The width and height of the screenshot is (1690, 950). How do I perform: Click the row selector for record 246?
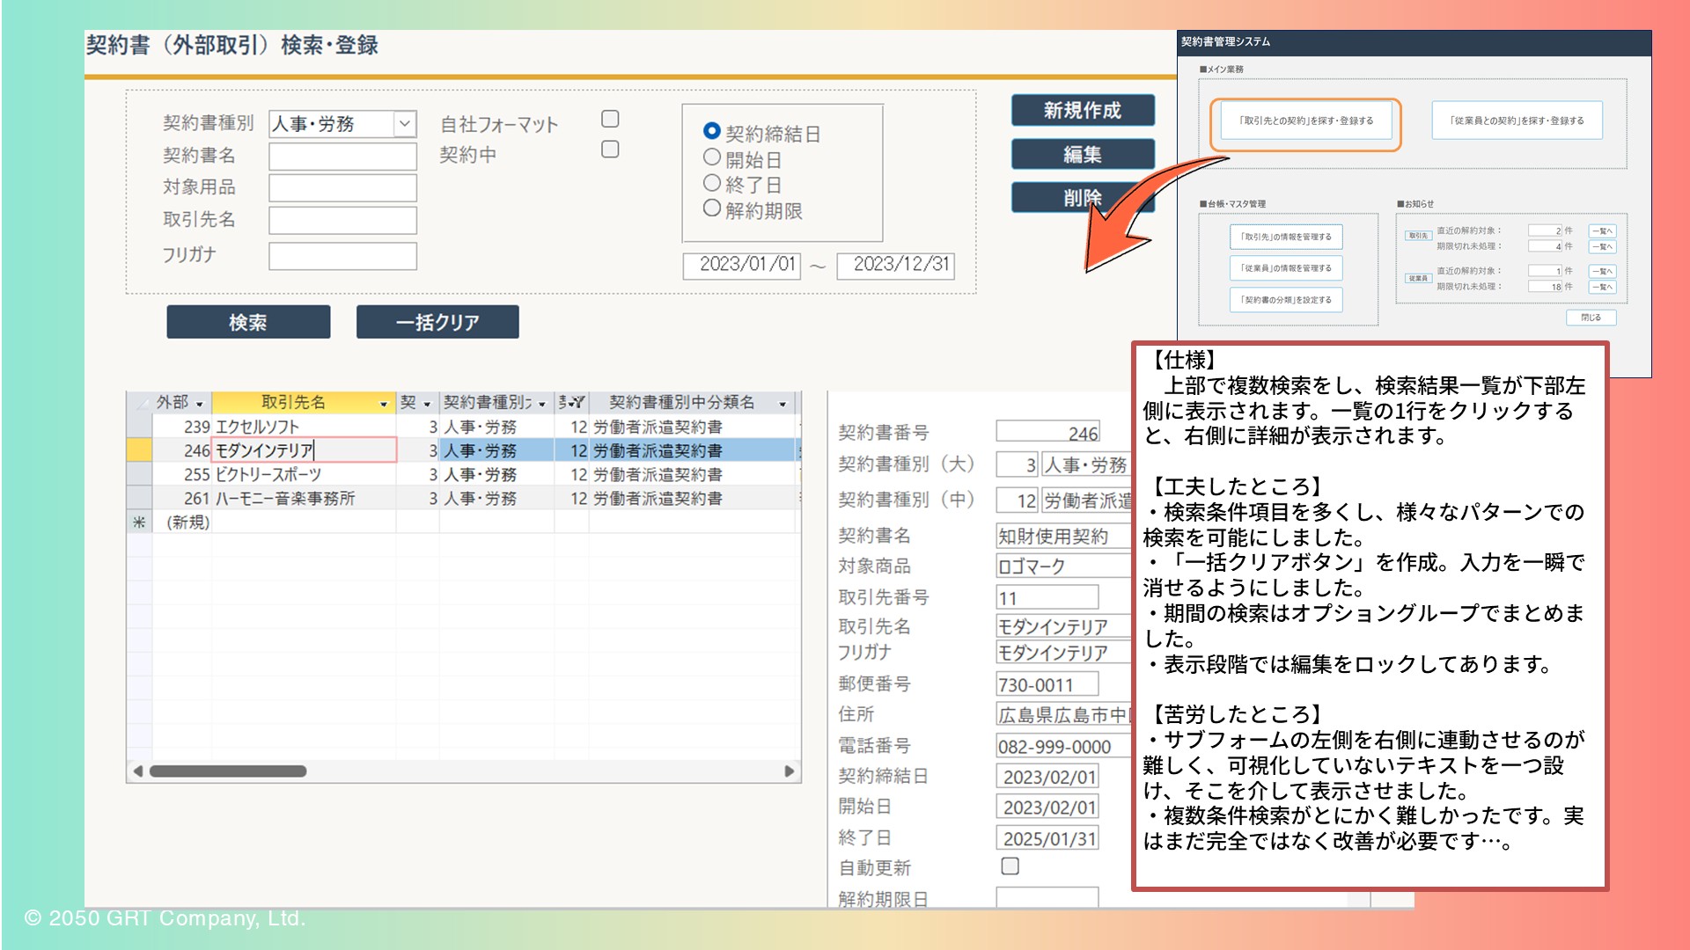(139, 450)
